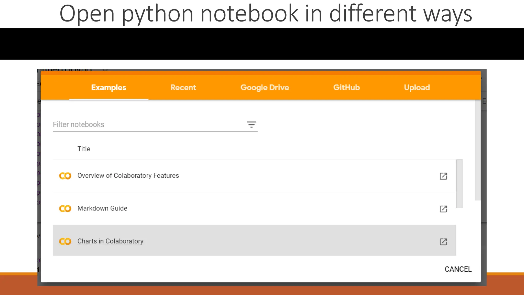Open Overview of Colaboratory Features in new tab

443,176
